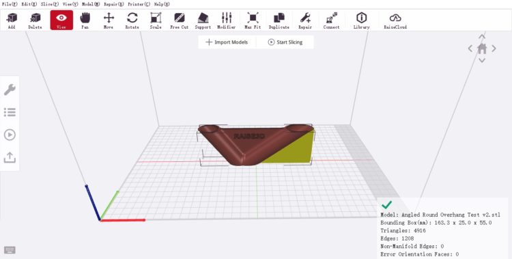This screenshot has width=512, height=259.
Task: Open RaiseCloud from toolbar
Action: 395,21
